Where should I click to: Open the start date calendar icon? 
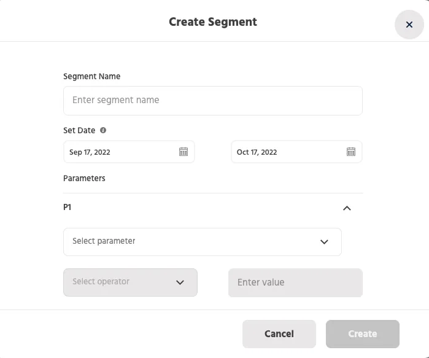[184, 152]
